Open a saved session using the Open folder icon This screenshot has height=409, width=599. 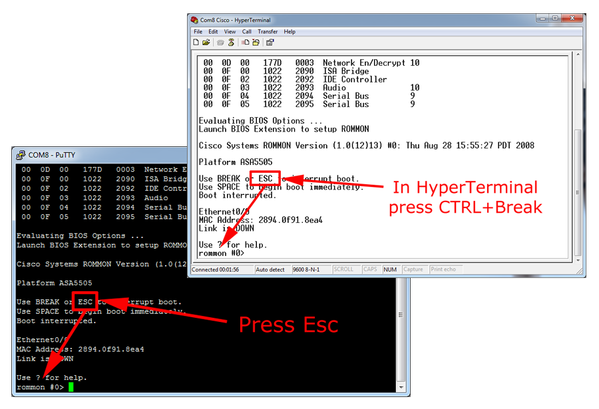205,42
